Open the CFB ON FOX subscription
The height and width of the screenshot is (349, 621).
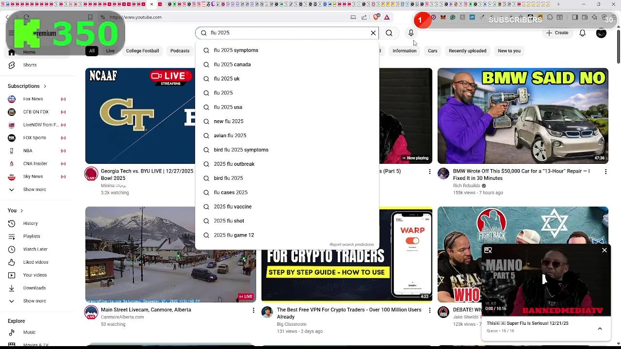[x=36, y=112]
